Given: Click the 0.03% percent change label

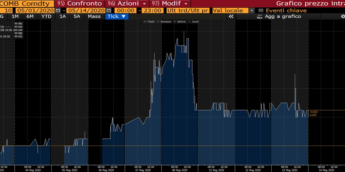Looking at the screenshot, I should pos(313,115).
